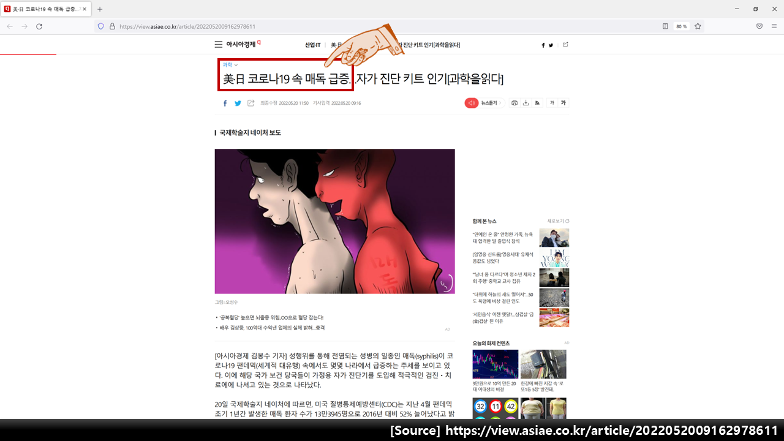This screenshot has height=441, width=784.
Task: Share article on Twitter below the headline
Action: pos(238,103)
